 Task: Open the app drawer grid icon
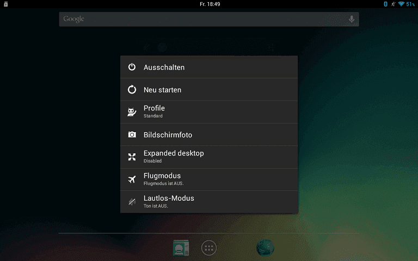pos(209,248)
